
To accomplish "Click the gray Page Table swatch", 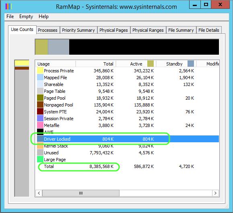I will pos(40,91).
